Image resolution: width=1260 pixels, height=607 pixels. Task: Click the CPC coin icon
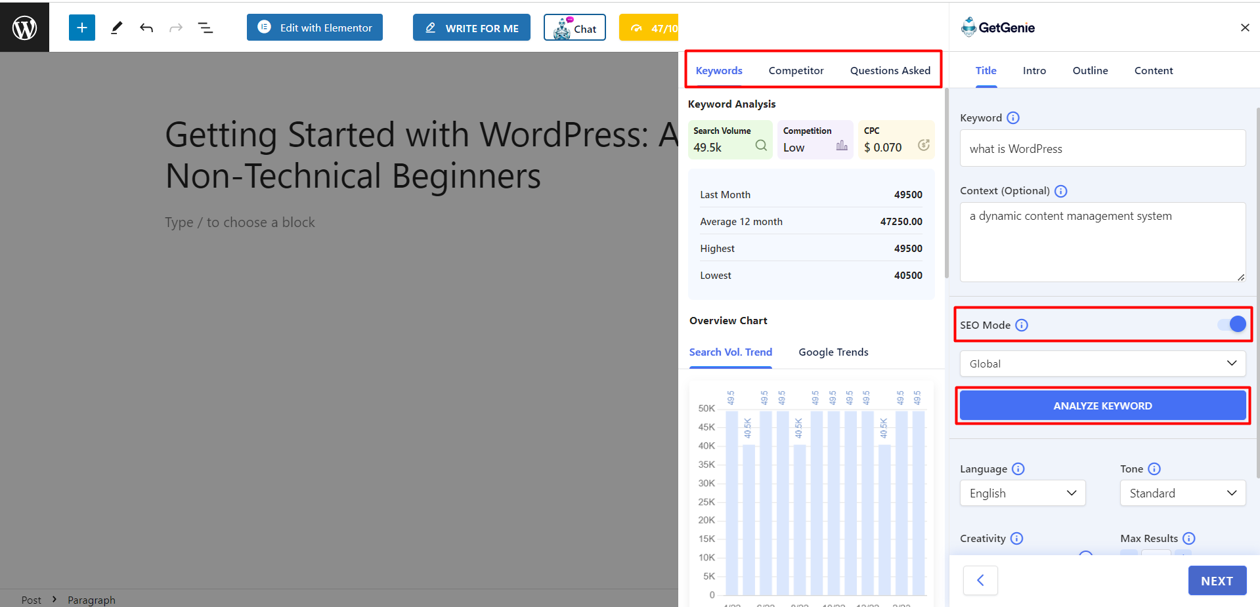point(923,146)
